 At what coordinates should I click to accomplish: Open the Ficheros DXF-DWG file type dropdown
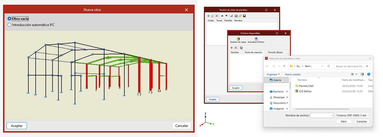coord(353,115)
